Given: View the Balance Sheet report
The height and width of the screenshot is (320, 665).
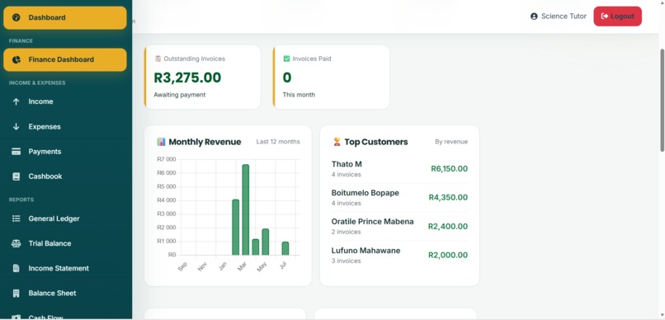Looking at the screenshot, I should point(66,294).
